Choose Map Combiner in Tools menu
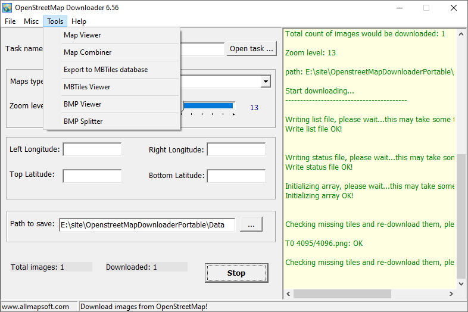 pos(112,52)
